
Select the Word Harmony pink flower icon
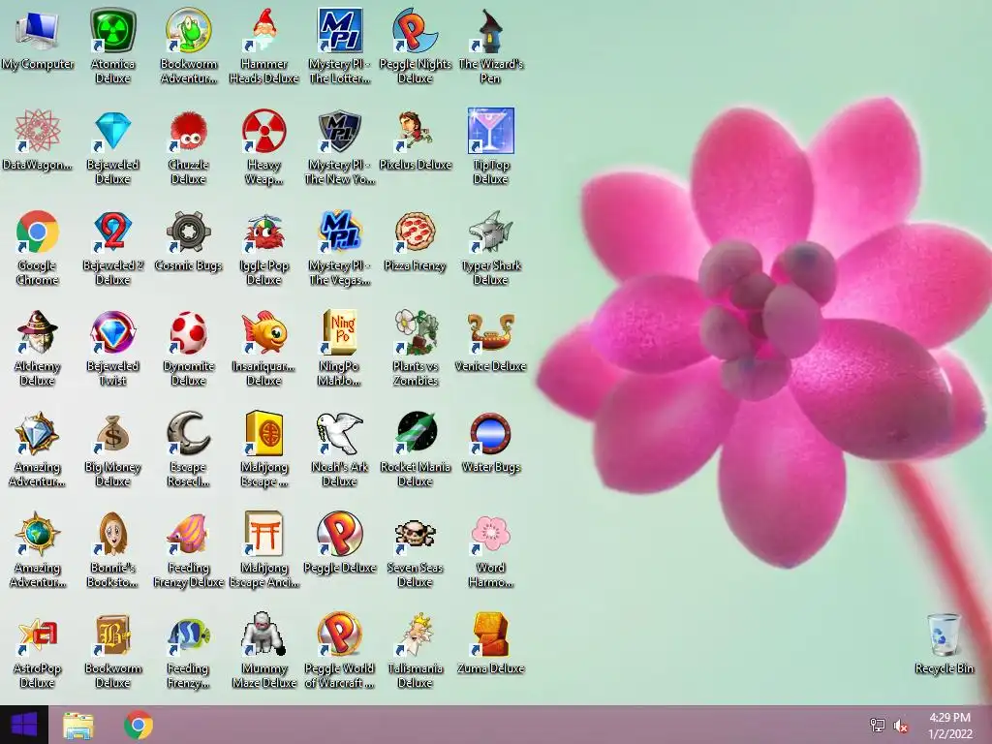(491, 534)
